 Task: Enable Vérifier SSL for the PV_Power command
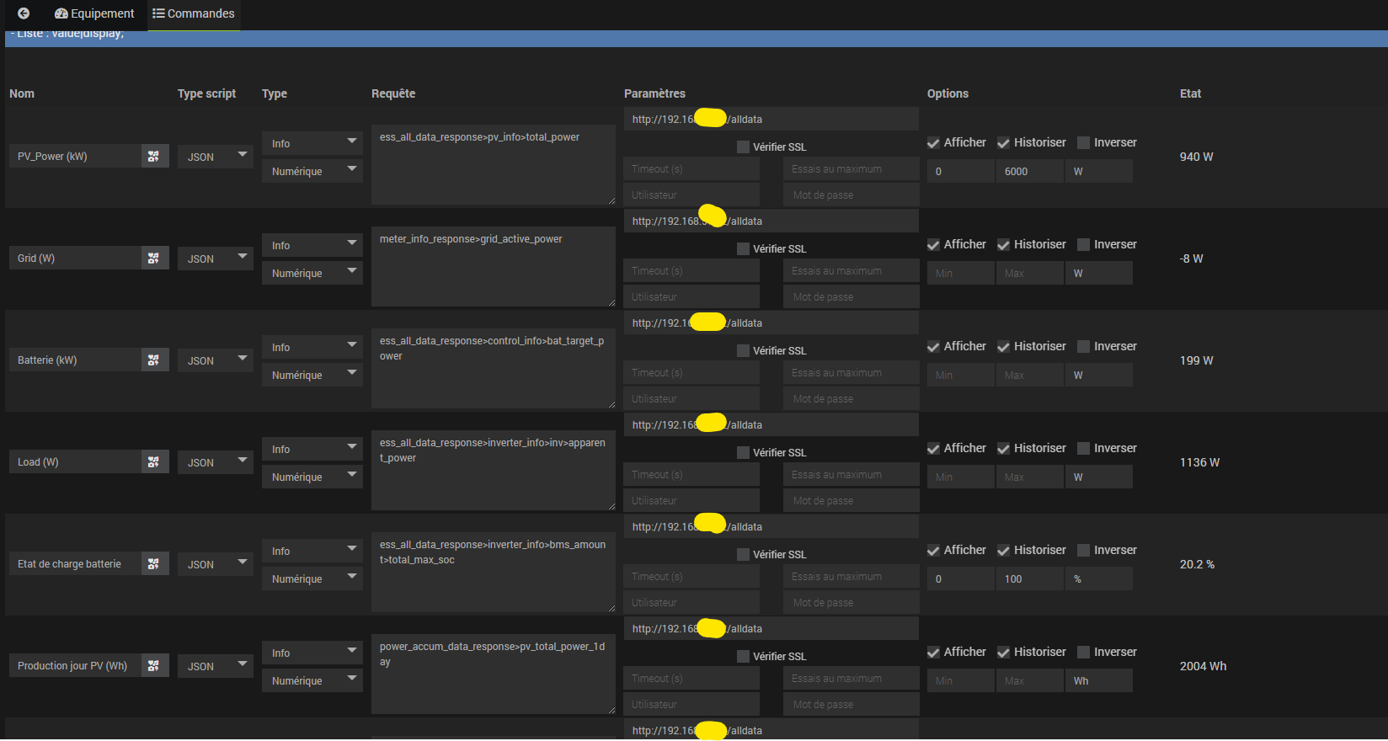[743, 147]
